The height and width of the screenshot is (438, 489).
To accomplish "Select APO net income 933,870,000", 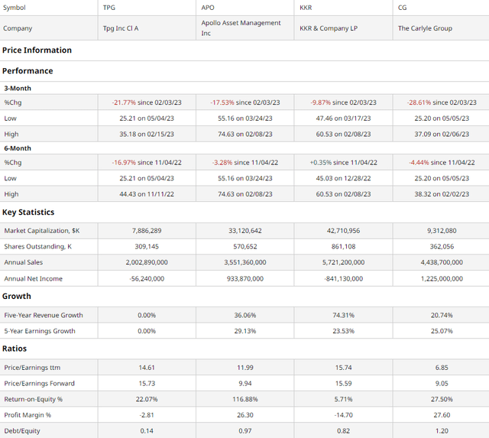I will (x=245, y=278).
